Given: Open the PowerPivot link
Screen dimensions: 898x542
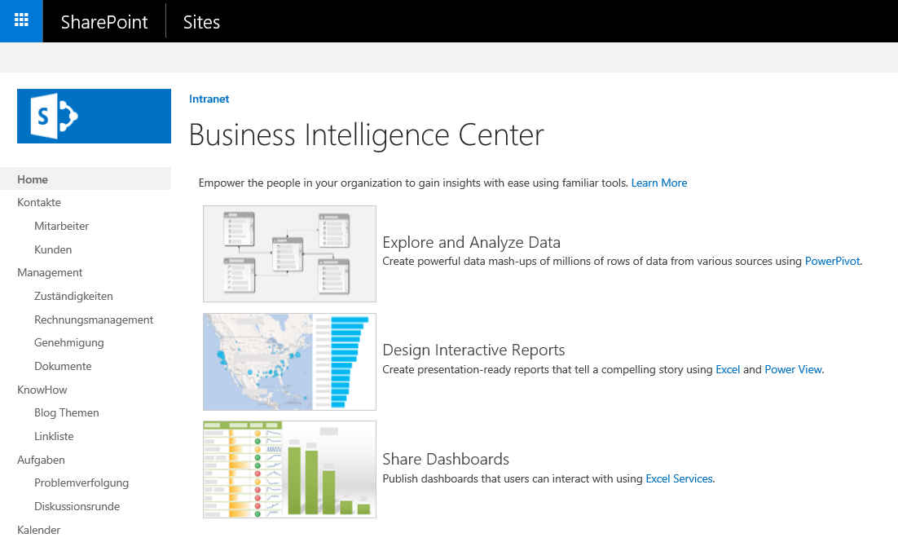Looking at the screenshot, I should (832, 262).
